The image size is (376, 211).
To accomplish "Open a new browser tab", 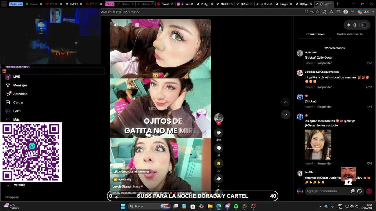I will (338, 4).
